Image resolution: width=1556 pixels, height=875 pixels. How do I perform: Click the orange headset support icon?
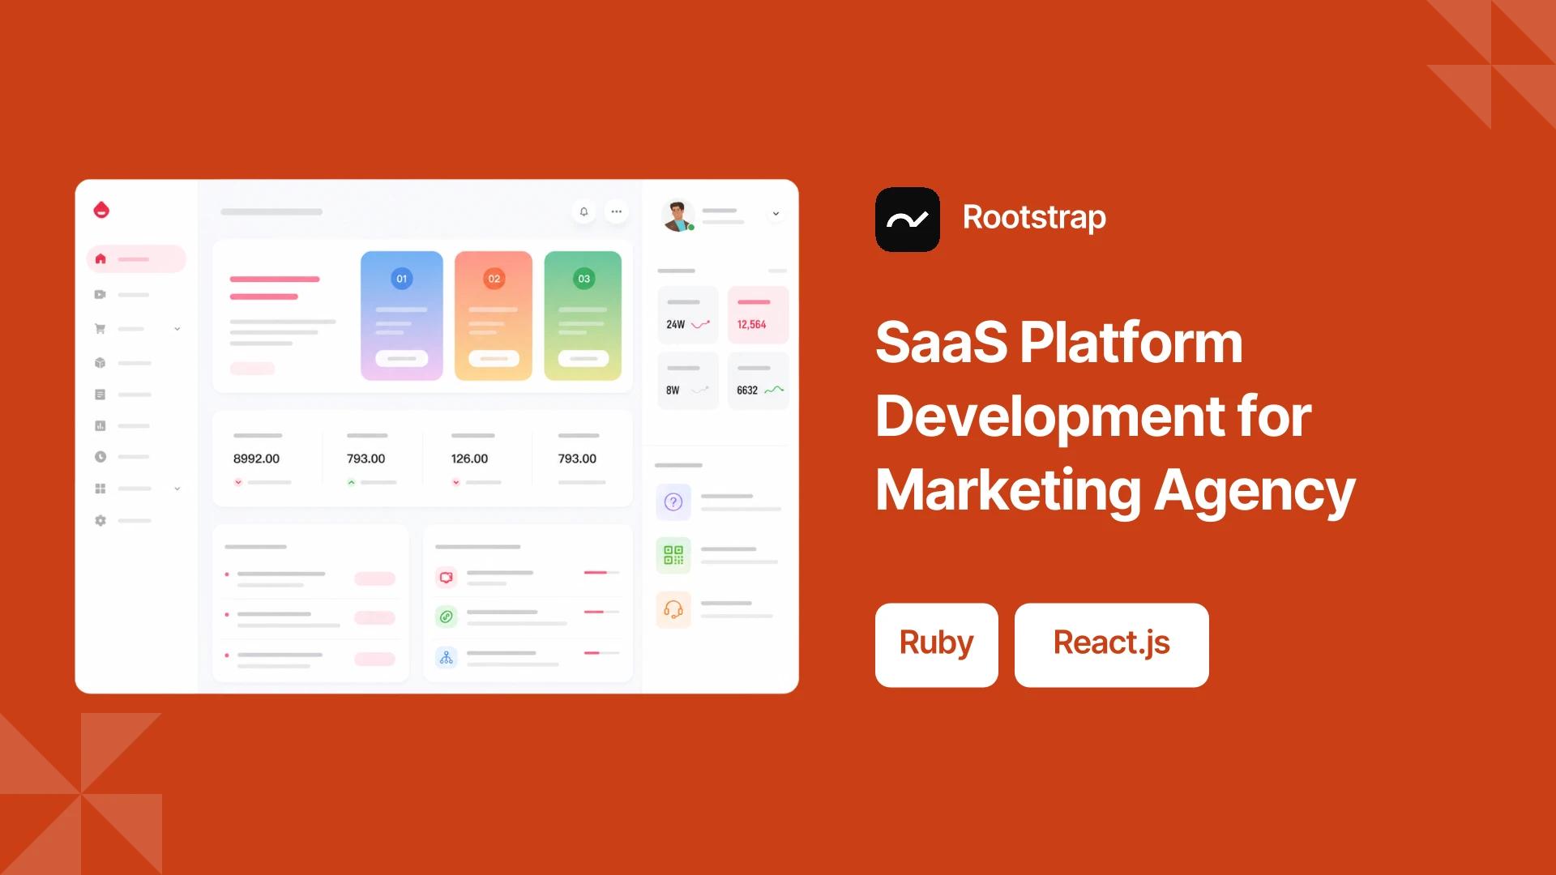pyautogui.click(x=673, y=609)
